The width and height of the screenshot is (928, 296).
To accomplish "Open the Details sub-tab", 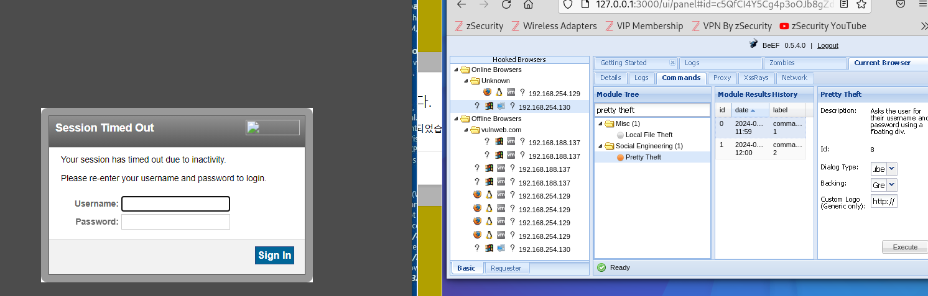I will (x=610, y=78).
